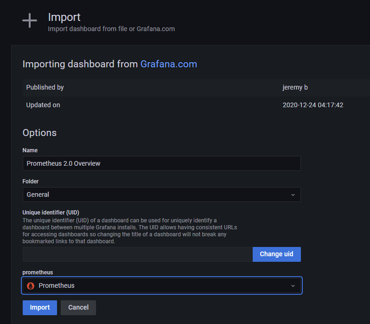This screenshot has height=324, width=370.
Task: Click the blue Import button
Action: pos(40,307)
